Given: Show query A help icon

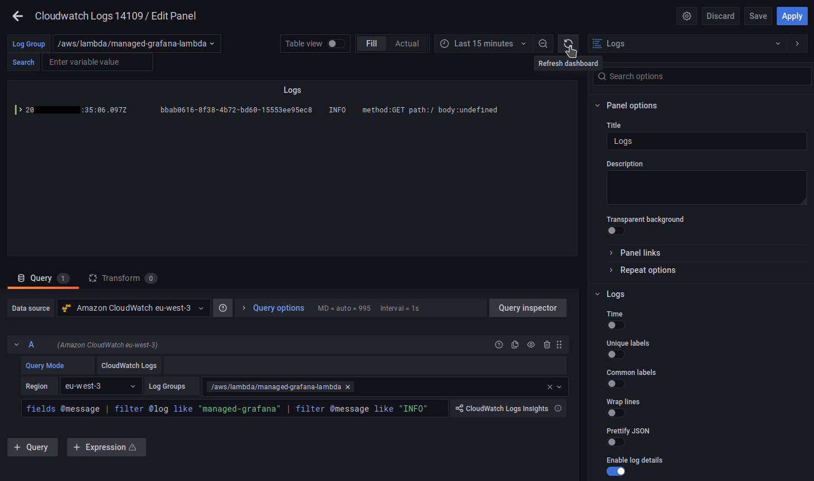Looking at the screenshot, I should pyautogui.click(x=499, y=345).
